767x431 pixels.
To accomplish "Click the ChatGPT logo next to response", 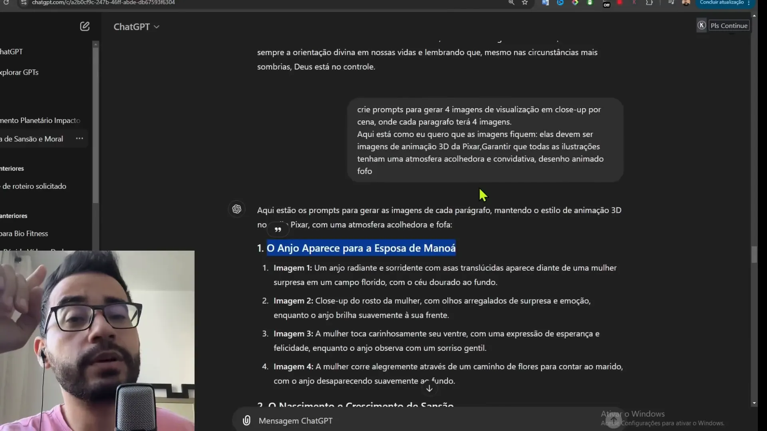I will point(236,209).
